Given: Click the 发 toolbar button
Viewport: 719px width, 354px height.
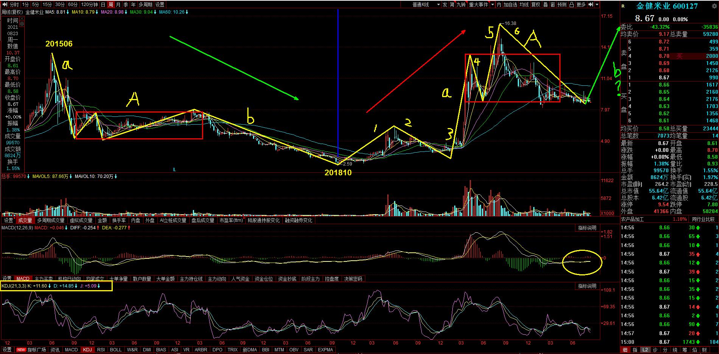Looking at the screenshot, I should [x=445, y=5].
